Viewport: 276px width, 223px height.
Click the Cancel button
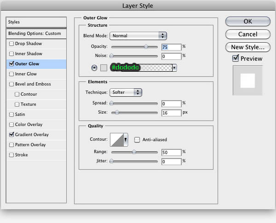pos(247,34)
